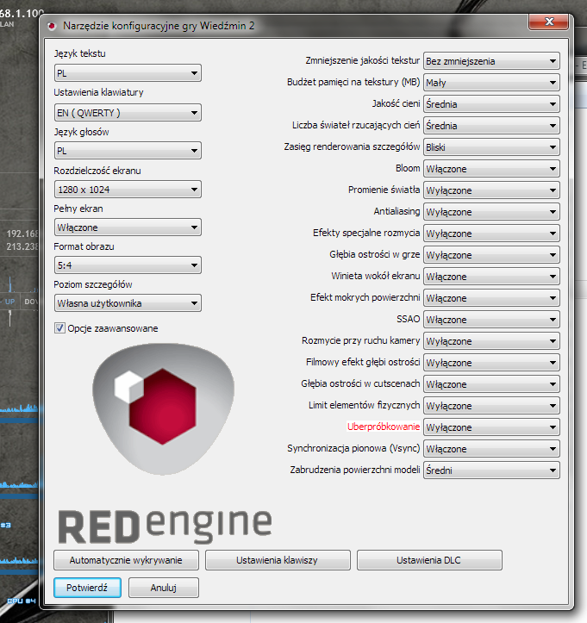Expand Zabrudzenia powierzchni modeli dropdown
The height and width of the screenshot is (623, 587).
click(491, 470)
